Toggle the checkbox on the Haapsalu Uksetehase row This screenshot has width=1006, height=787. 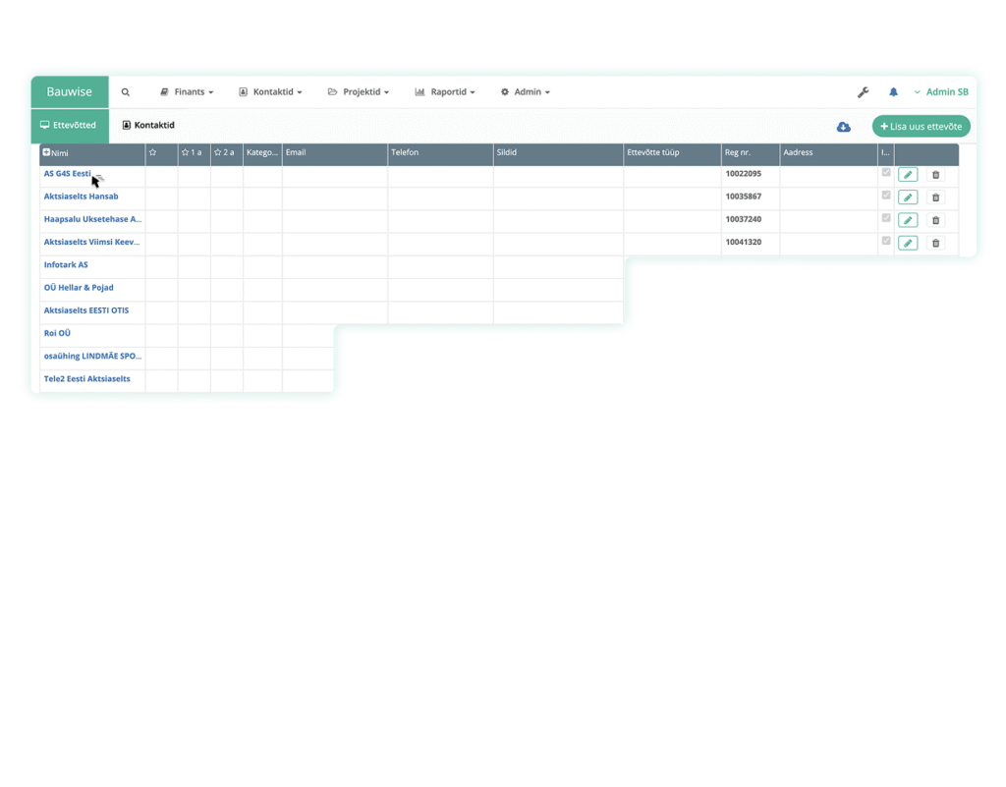coord(886,220)
